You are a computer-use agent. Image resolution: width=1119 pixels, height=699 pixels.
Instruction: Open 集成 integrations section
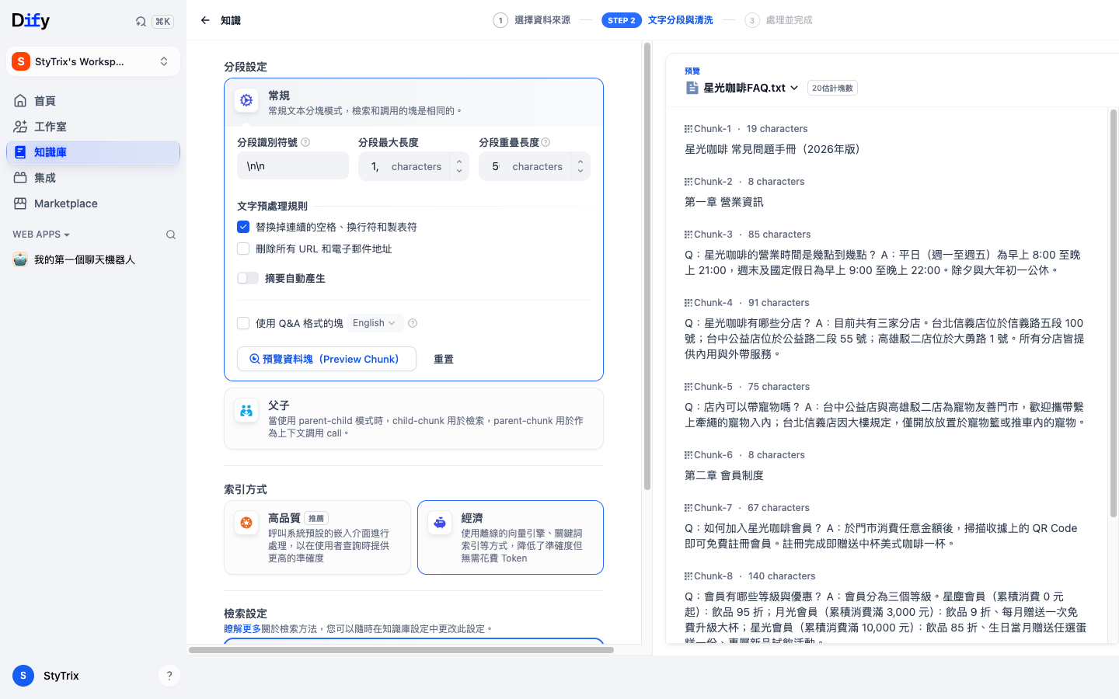point(93,178)
